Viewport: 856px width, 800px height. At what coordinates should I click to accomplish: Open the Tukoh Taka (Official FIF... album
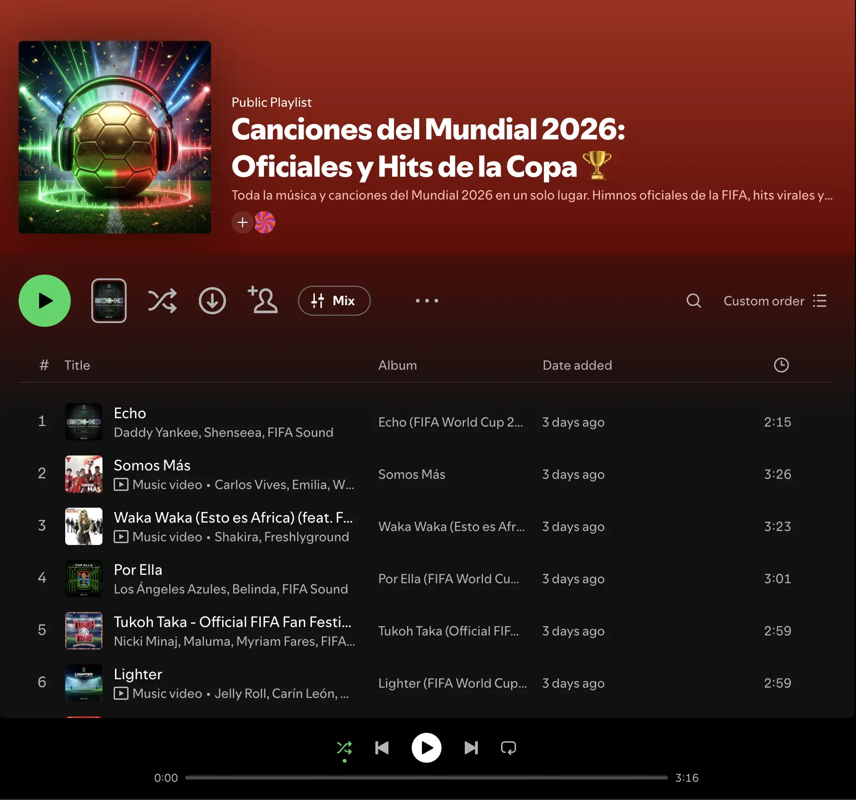pos(448,631)
